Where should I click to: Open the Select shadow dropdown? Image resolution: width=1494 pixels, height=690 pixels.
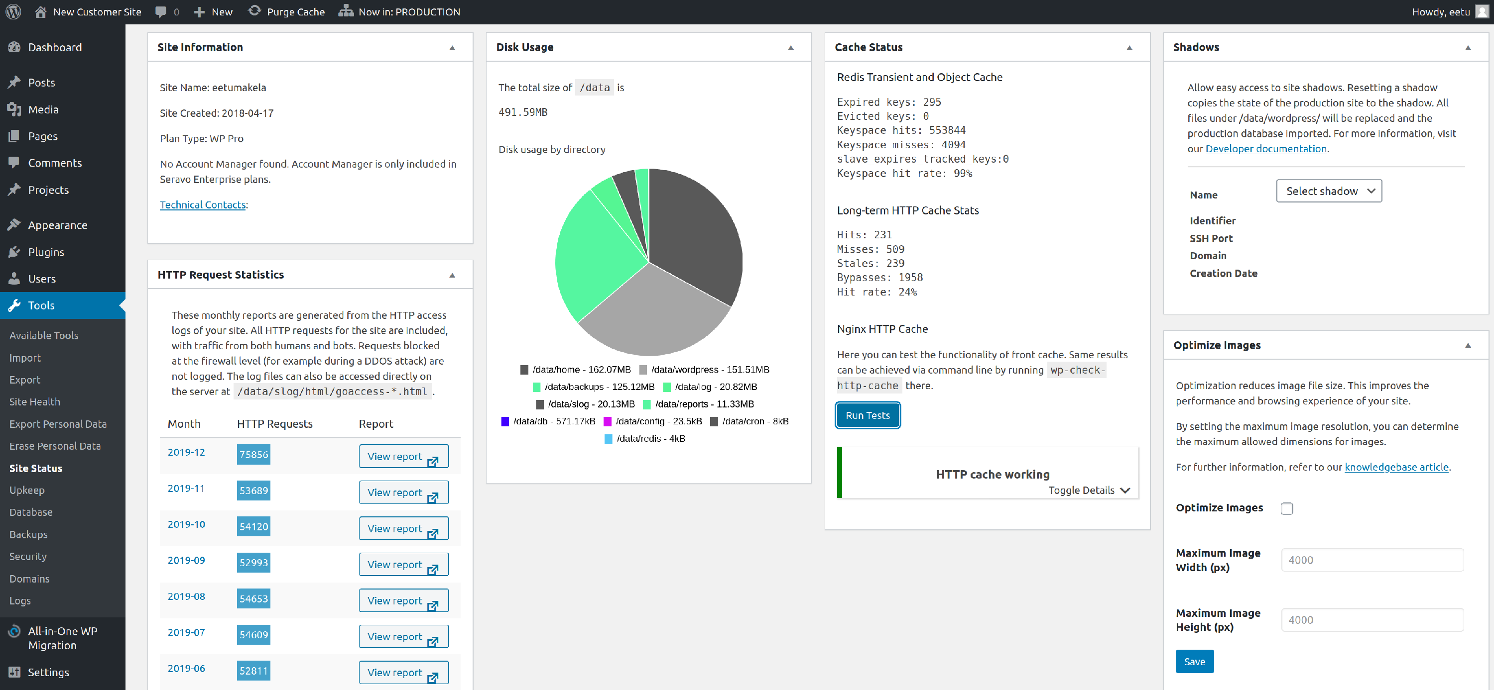(x=1329, y=191)
